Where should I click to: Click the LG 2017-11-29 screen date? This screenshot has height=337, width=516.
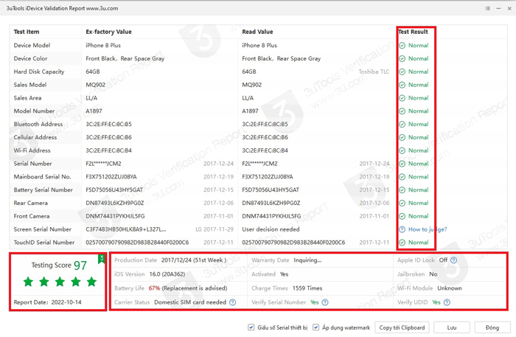click(x=215, y=229)
